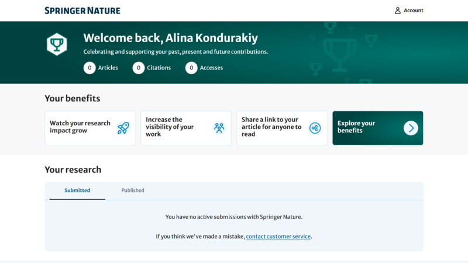This screenshot has height=263, width=468.
Task: Click Explore your benefits text
Action: coord(356,127)
